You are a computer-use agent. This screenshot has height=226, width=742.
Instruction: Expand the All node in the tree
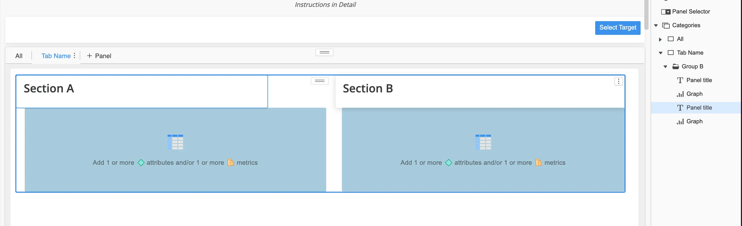pyautogui.click(x=660, y=39)
